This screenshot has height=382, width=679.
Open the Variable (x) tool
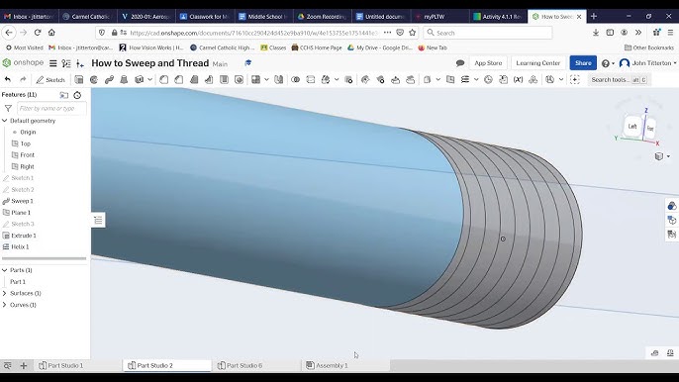tap(518, 80)
